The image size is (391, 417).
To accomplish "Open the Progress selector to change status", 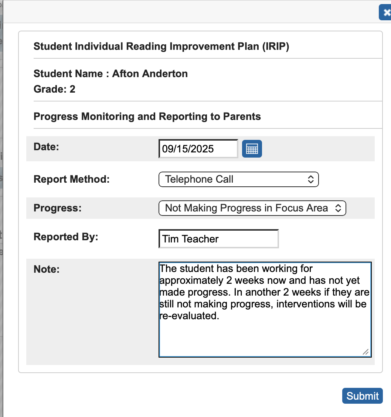I will click(252, 208).
